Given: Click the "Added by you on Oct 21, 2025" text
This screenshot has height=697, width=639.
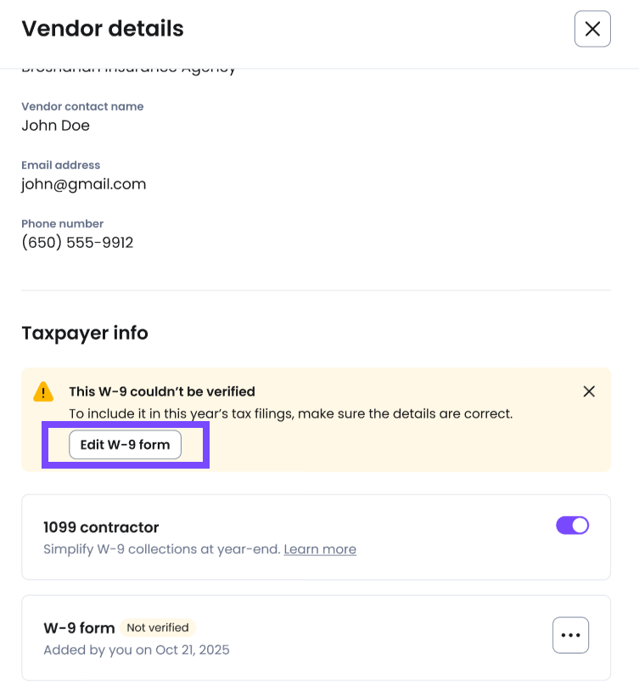Looking at the screenshot, I should [137, 650].
